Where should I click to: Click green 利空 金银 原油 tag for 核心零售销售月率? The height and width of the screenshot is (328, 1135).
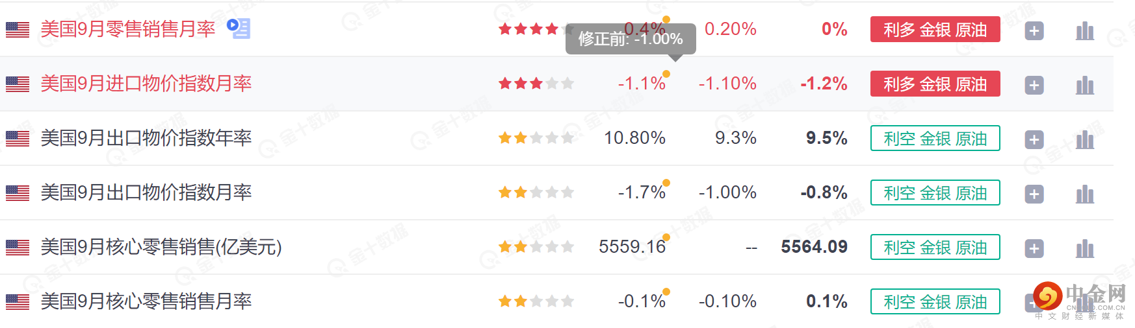click(935, 302)
